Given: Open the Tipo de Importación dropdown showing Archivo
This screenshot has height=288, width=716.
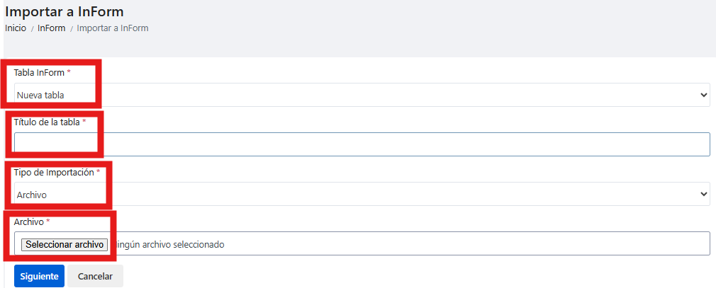Looking at the screenshot, I should click(362, 194).
